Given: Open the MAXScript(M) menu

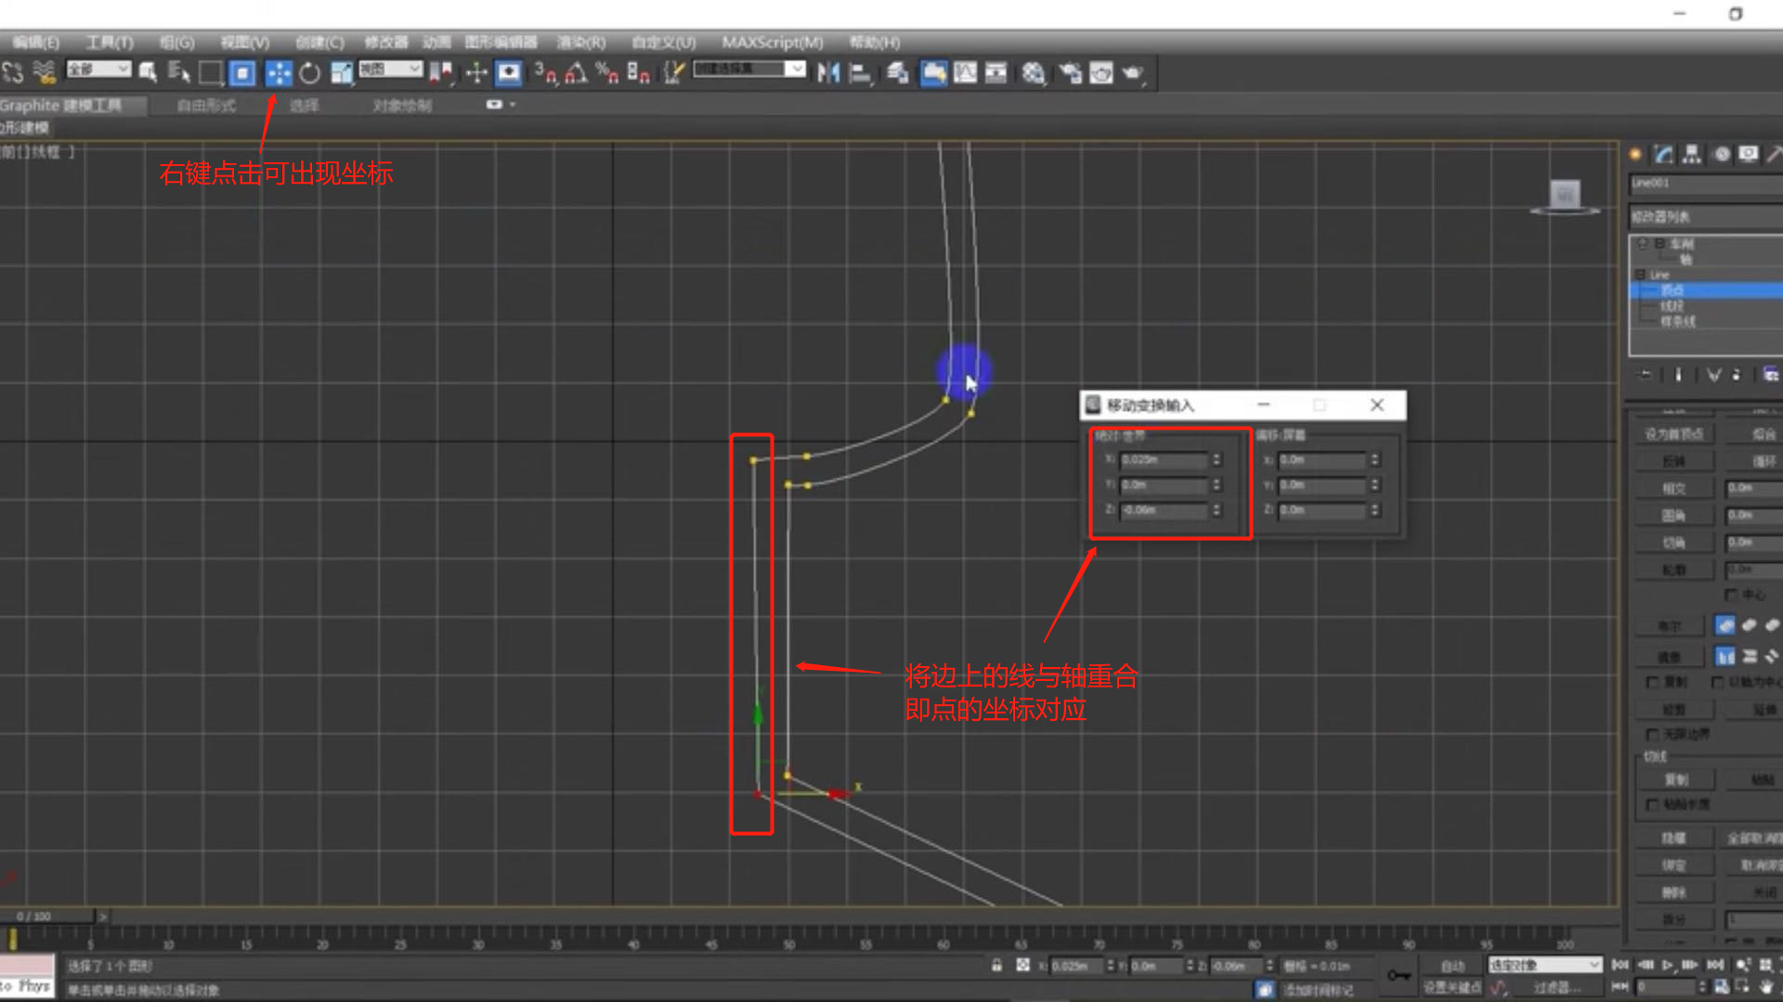Looking at the screenshot, I should click(772, 43).
